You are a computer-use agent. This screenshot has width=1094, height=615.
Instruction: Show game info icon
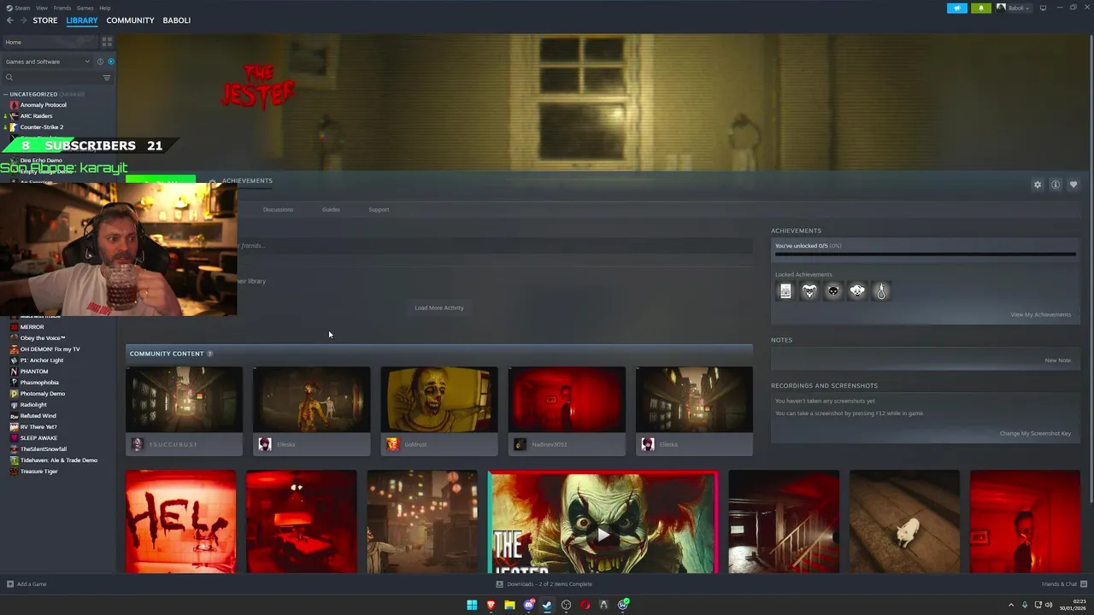pos(1056,184)
